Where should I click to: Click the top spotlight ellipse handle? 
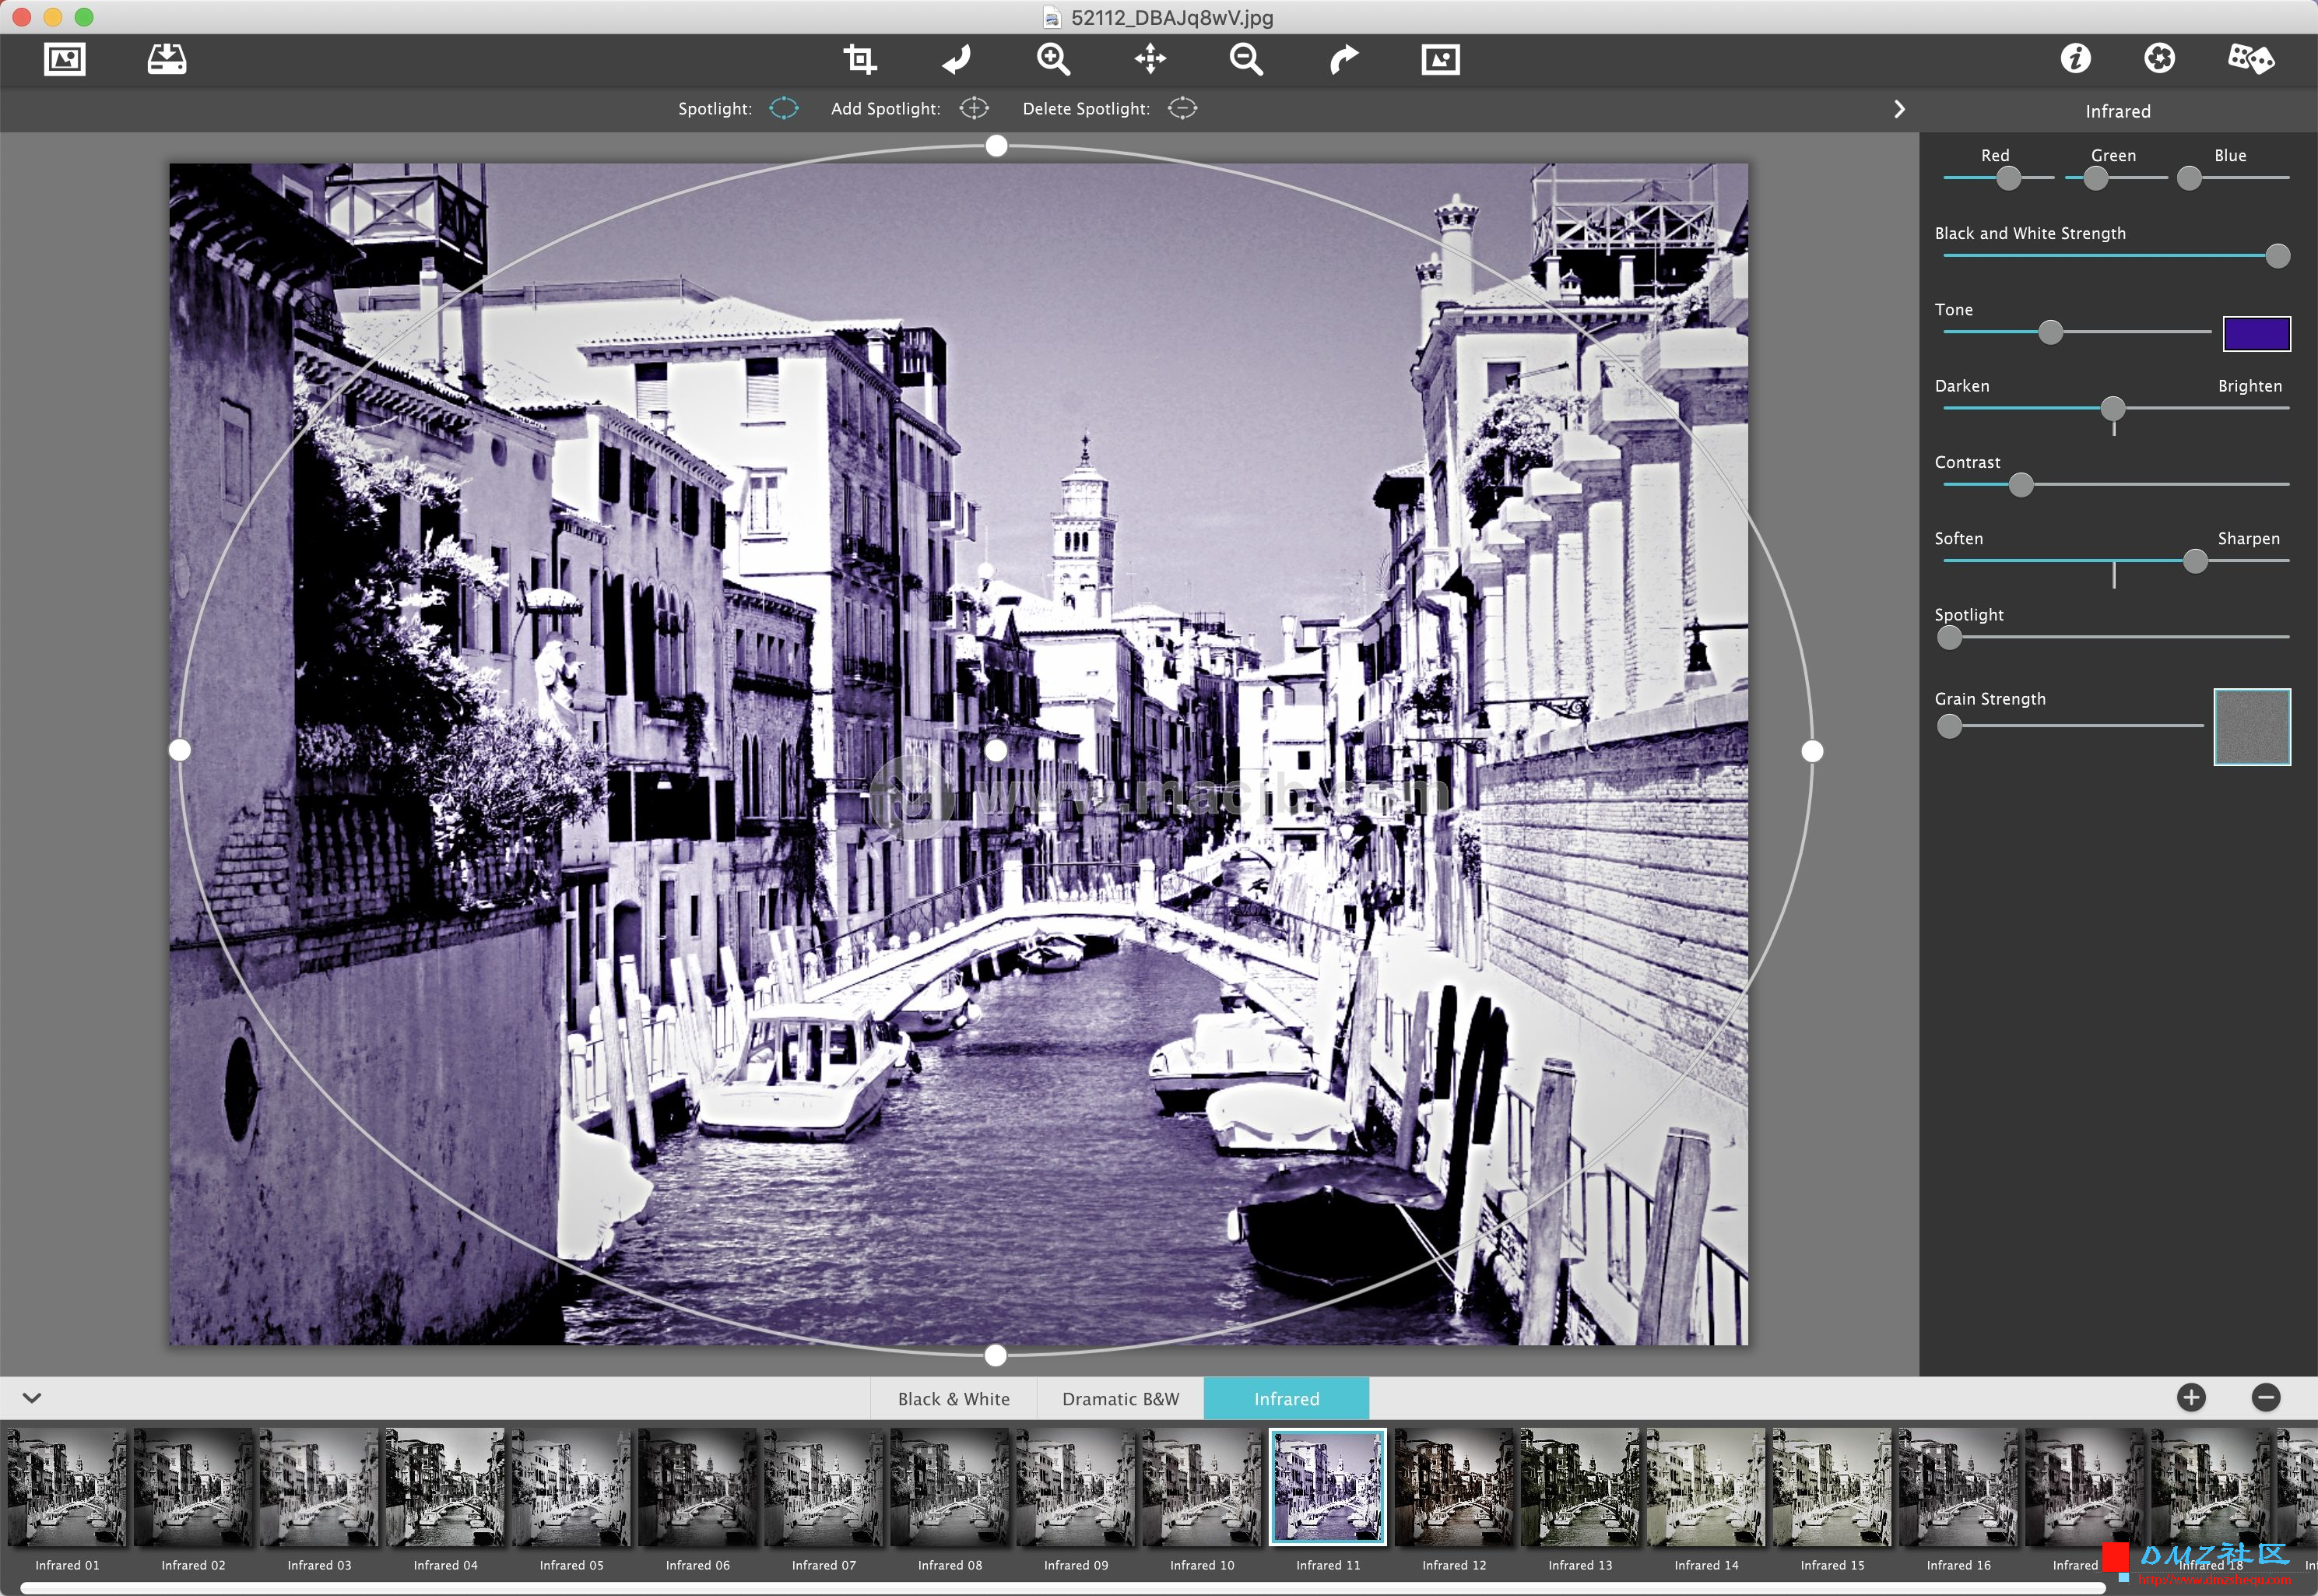pyautogui.click(x=996, y=146)
